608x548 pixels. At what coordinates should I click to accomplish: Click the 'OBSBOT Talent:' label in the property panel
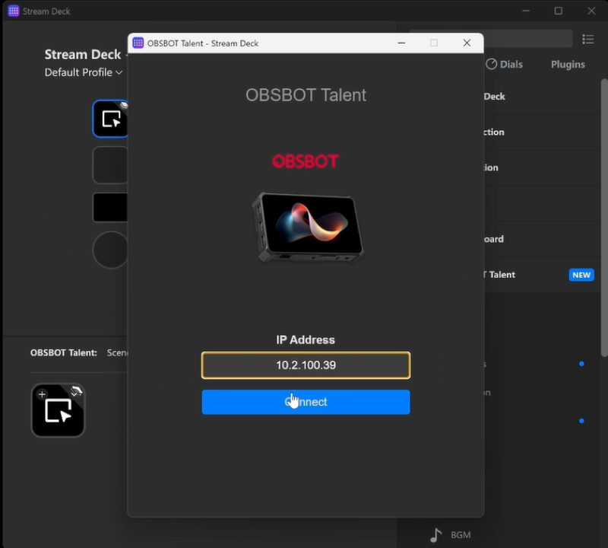click(x=64, y=352)
